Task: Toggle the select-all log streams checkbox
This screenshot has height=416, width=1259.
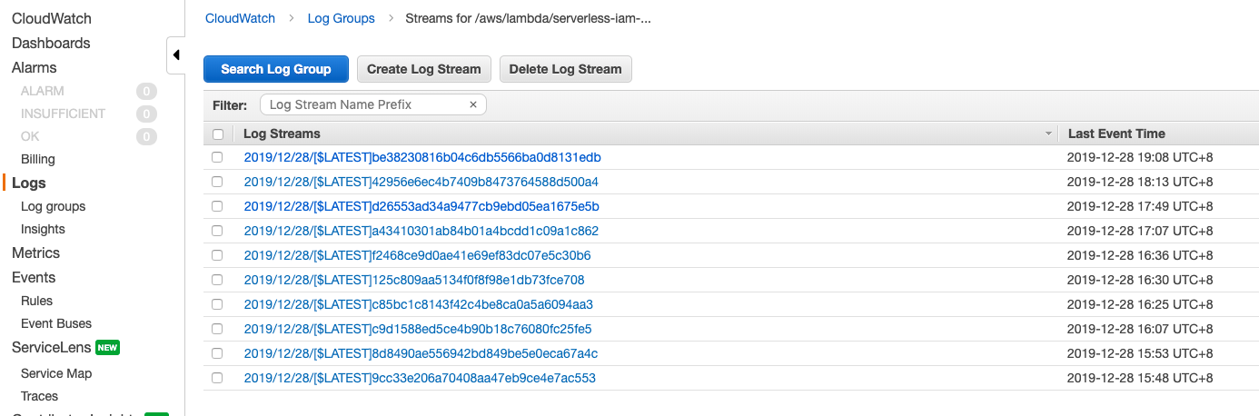Action: (x=217, y=134)
